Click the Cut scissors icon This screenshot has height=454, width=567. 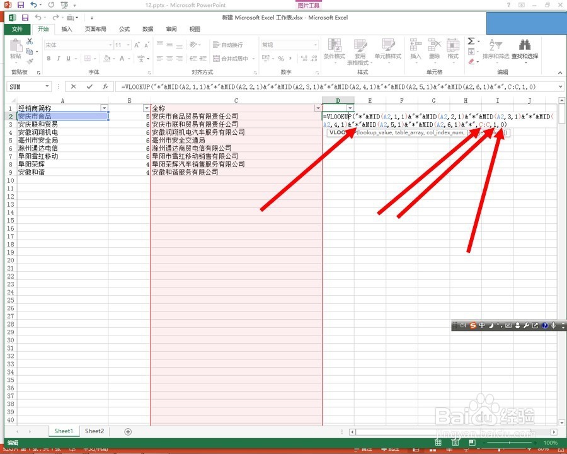point(30,41)
